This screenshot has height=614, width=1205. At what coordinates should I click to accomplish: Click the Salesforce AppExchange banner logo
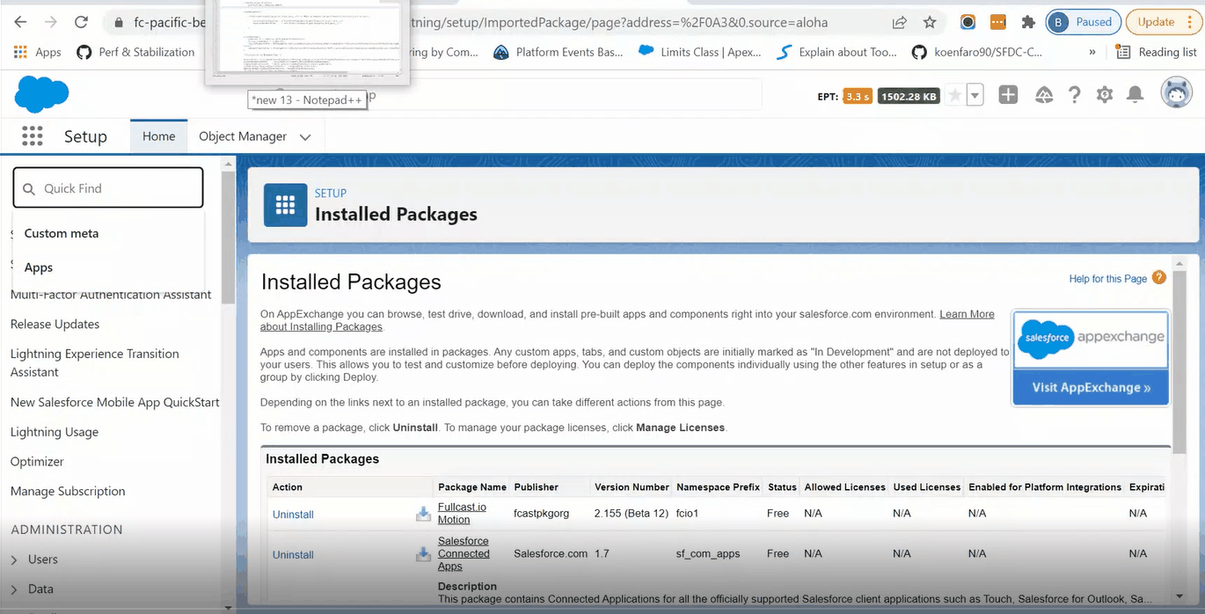click(1091, 339)
